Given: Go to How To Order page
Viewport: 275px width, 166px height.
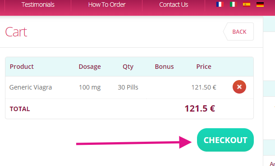Looking at the screenshot, I should pos(107,4).
